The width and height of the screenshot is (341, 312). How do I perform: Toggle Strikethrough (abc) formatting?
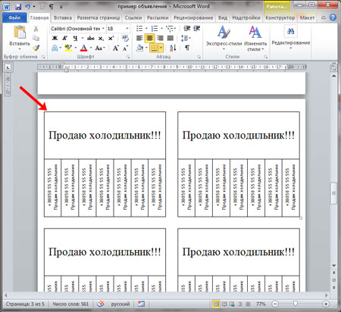pyautogui.click(x=90, y=38)
